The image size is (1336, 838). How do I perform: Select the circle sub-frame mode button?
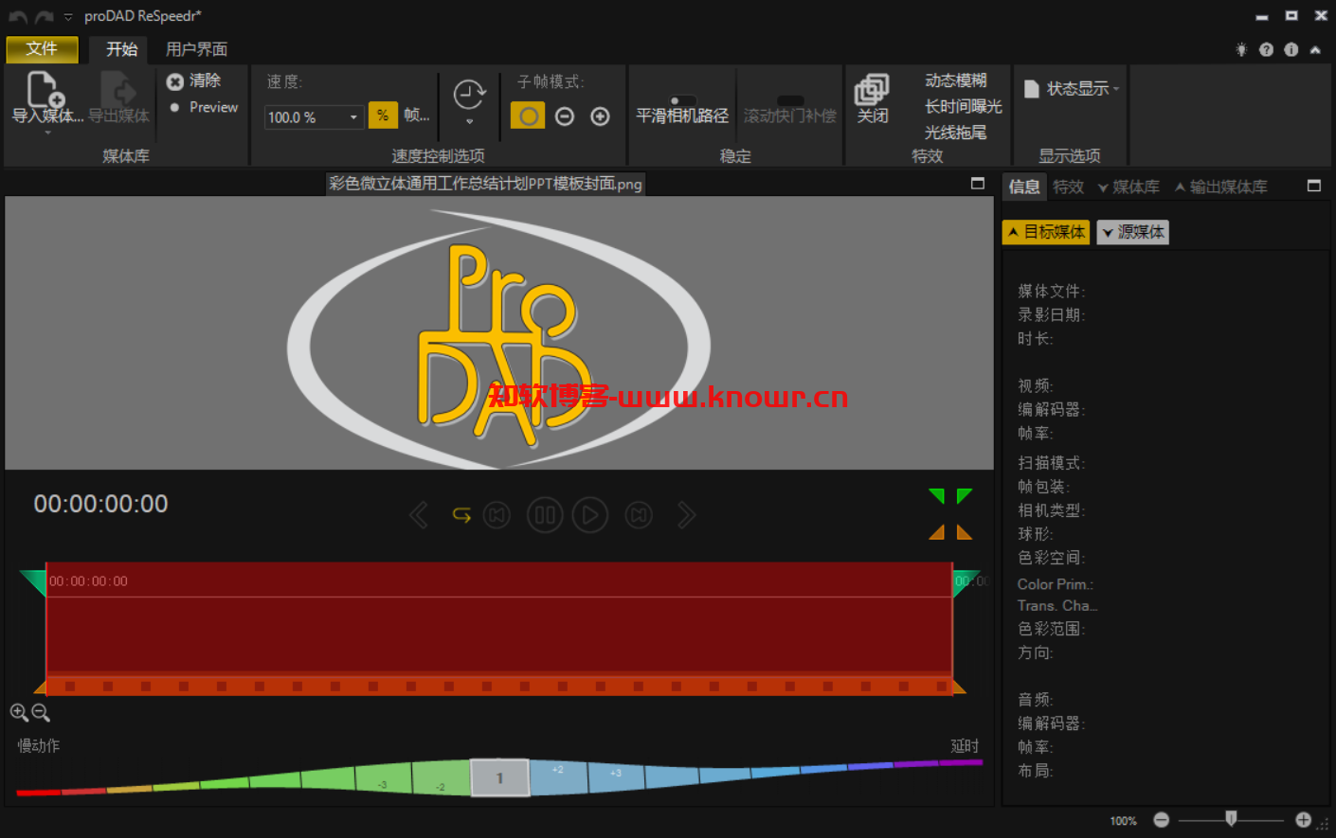click(528, 116)
